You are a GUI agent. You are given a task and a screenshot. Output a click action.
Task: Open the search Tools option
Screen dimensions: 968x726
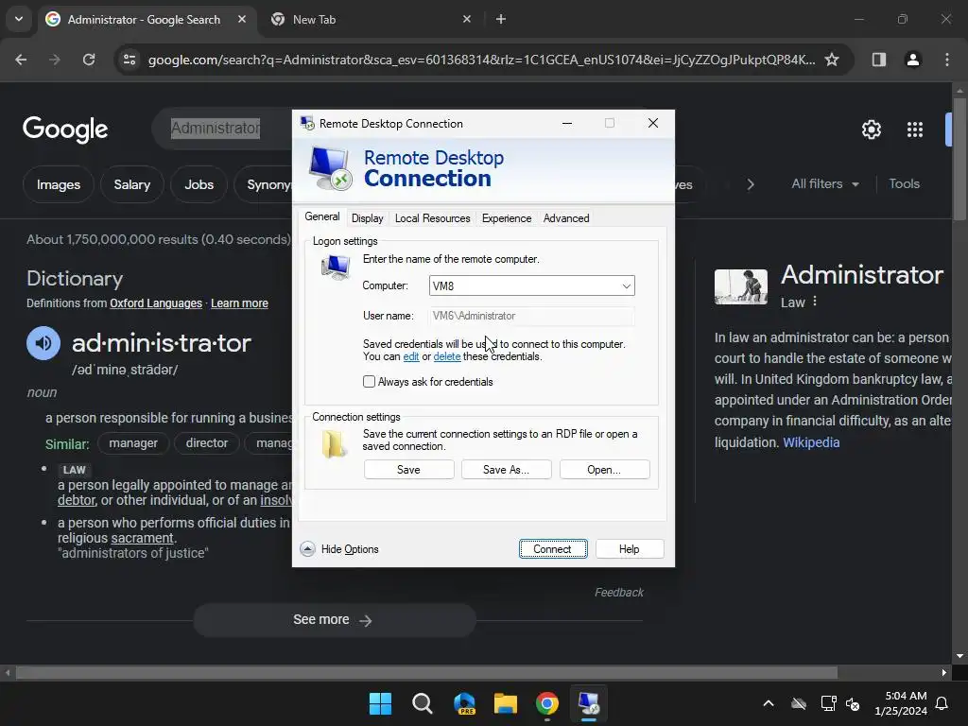904,184
